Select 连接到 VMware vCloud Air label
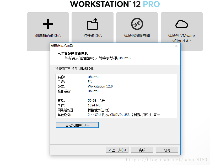The height and width of the screenshot is (165, 210). click(182, 38)
